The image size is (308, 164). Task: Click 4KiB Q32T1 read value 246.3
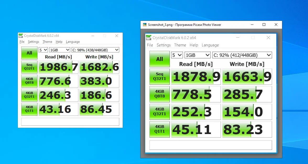pos(58,95)
